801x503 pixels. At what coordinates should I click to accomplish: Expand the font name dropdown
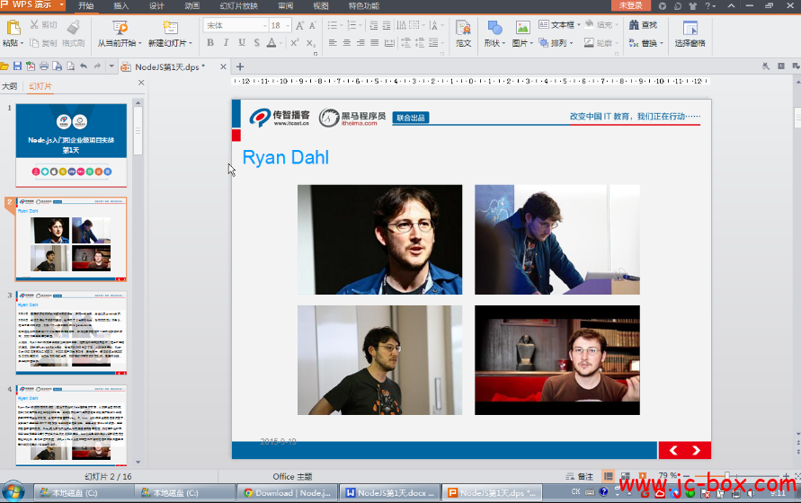263,25
